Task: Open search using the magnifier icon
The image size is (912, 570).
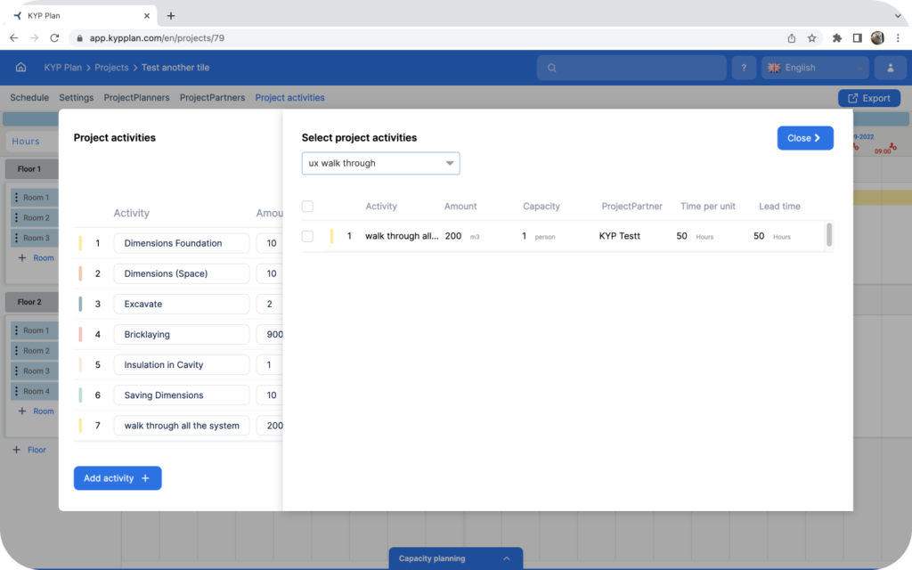Action: pyautogui.click(x=552, y=67)
